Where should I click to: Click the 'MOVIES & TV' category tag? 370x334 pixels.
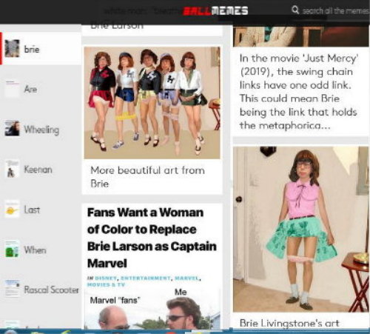click(x=106, y=284)
